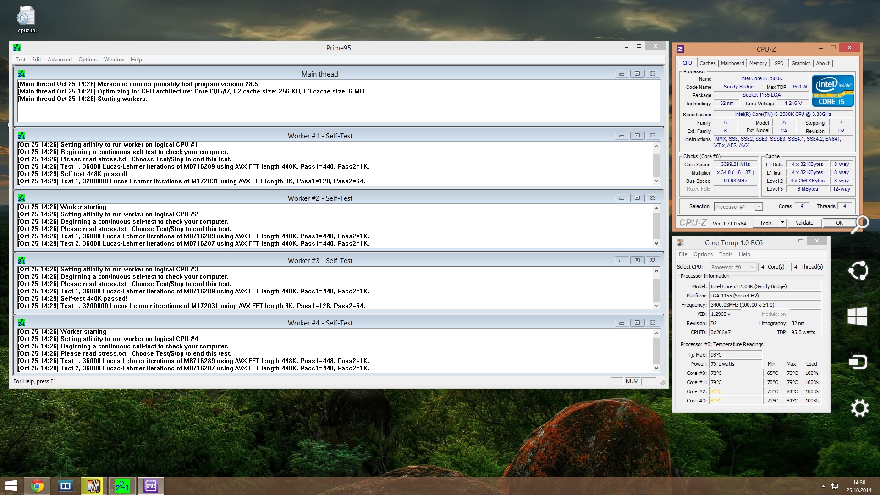880x495 pixels.
Task: Expand CPU-Z Processor #1 selection dropdown
Action: [759, 207]
